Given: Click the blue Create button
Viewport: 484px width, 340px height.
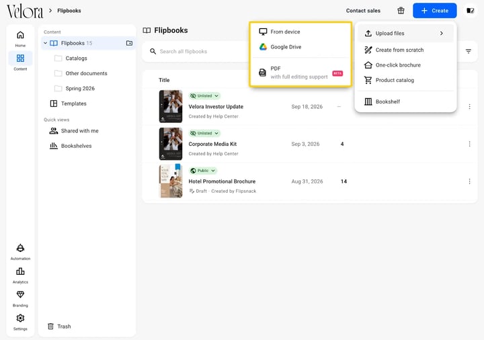Looking at the screenshot, I should click(435, 11).
